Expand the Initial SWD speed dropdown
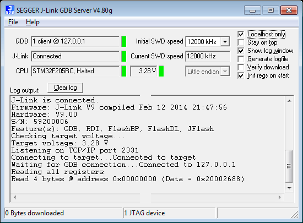Viewport: 303px width, 223px height. pos(225,41)
